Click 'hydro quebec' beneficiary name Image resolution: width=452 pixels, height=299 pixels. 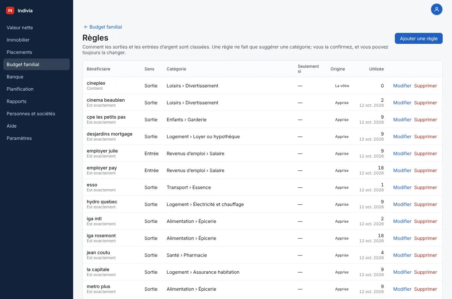[102, 202]
